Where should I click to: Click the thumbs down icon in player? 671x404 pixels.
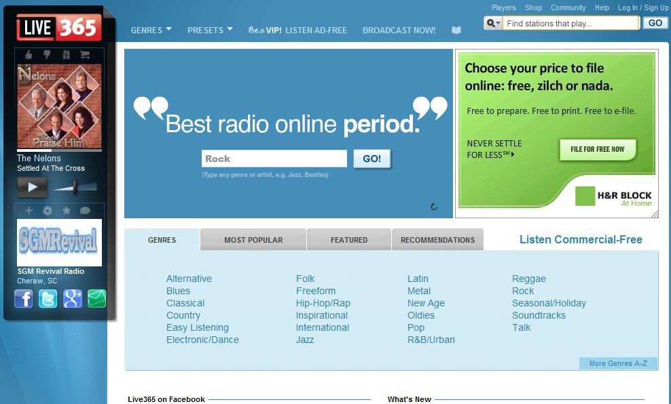coord(47,55)
